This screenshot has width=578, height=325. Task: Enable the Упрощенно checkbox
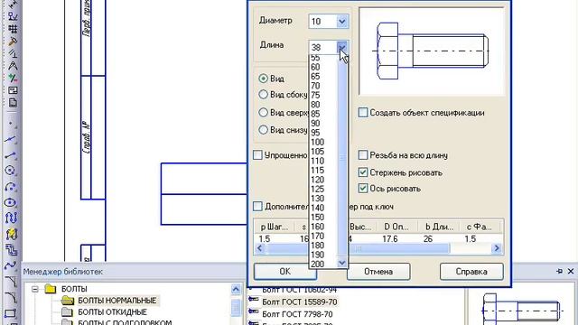[258, 154]
